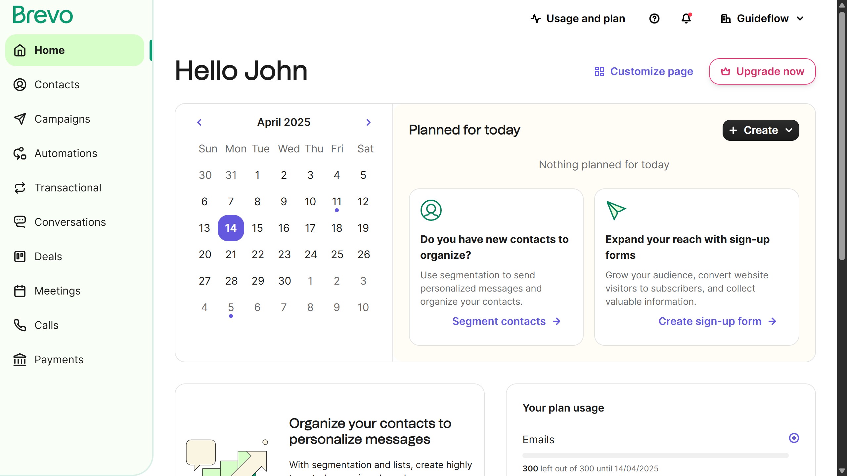The height and width of the screenshot is (476, 847).
Task: Click the Emails usage progress bar
Action: click(x=655, y=456)
